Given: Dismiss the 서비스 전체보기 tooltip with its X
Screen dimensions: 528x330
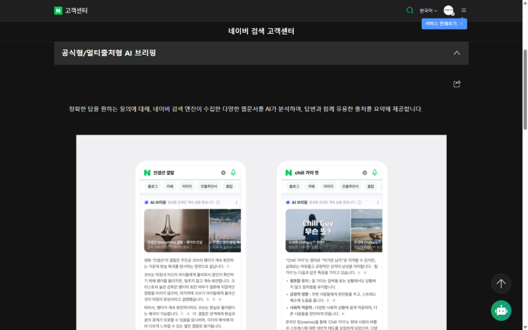Looking at the screenshot, I should tap(461, 24).
